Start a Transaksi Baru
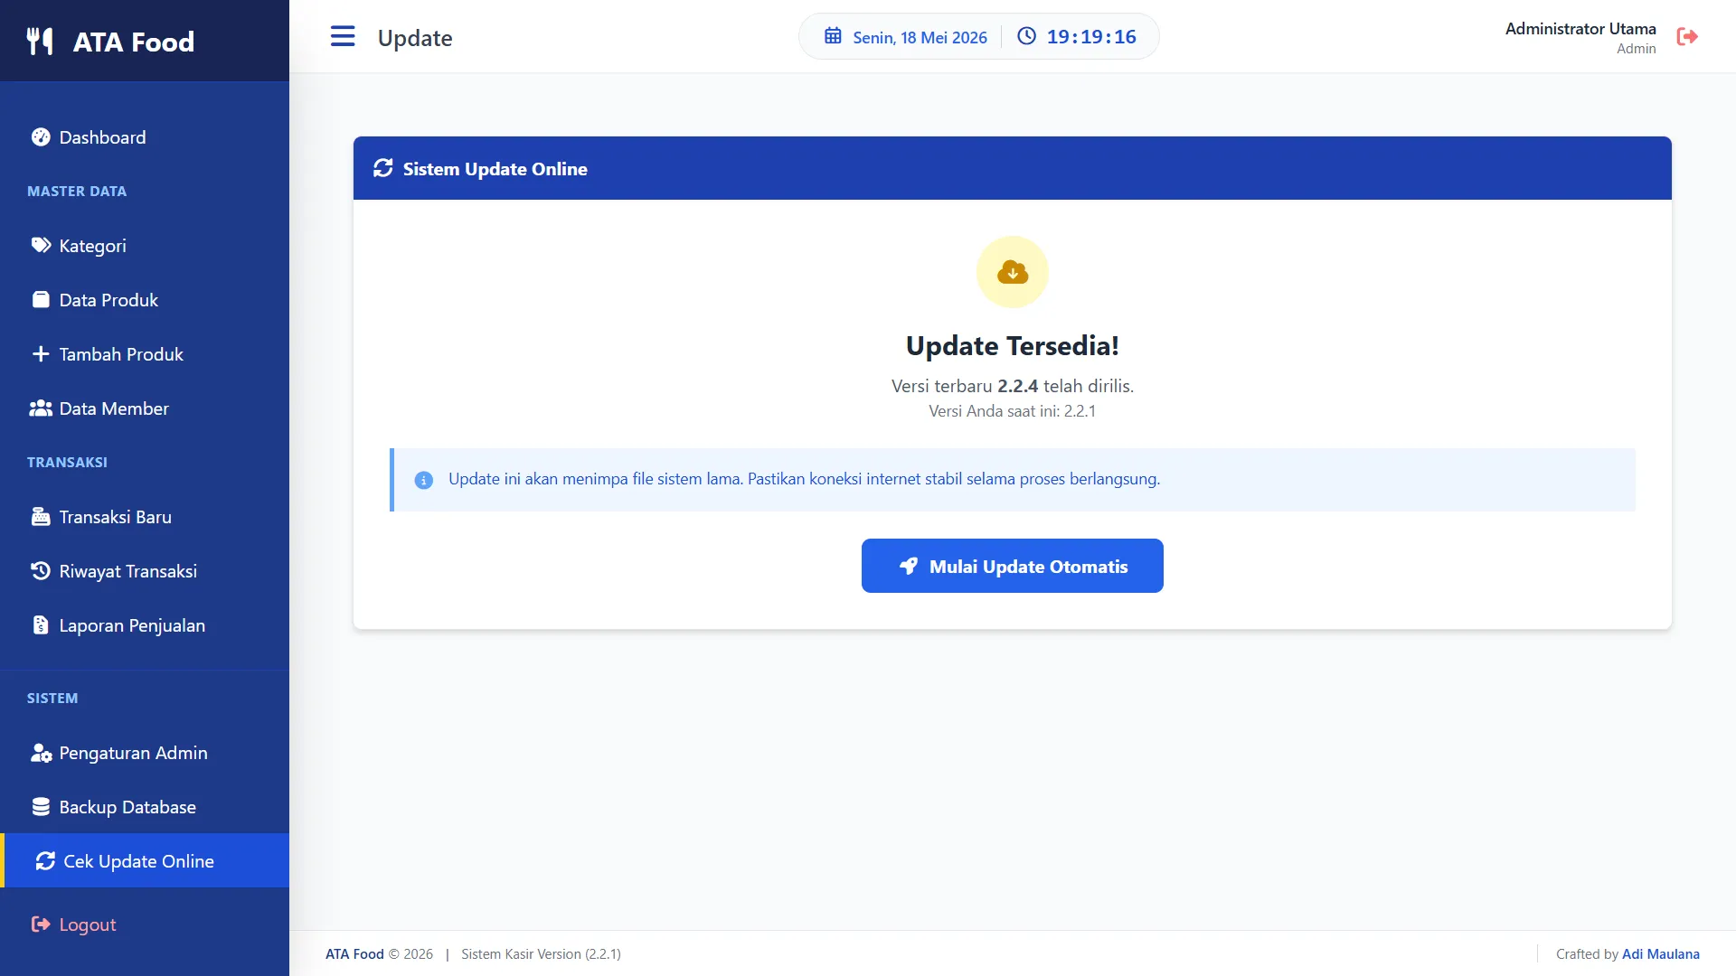 click(145, 517)
